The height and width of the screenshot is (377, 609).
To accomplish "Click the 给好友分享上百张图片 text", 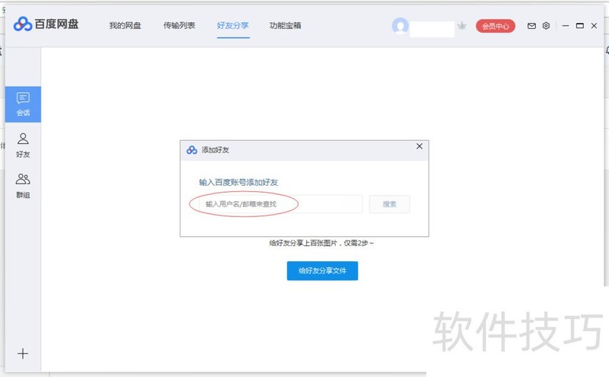I will tap(303, 243).
